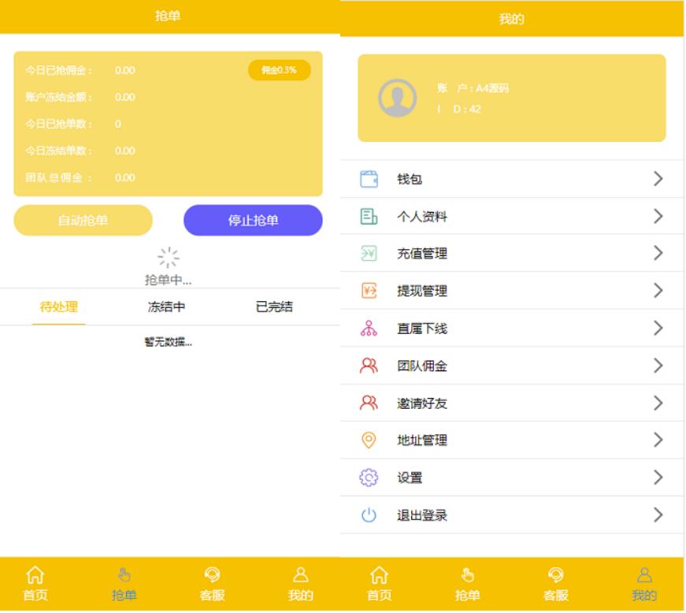Open the 团队佣金 menu label

point(421,366)
